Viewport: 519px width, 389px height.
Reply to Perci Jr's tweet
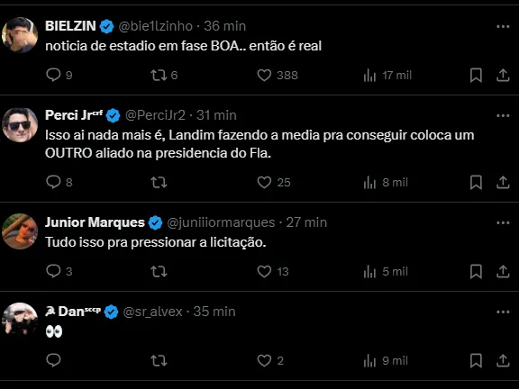pos(59,182)
